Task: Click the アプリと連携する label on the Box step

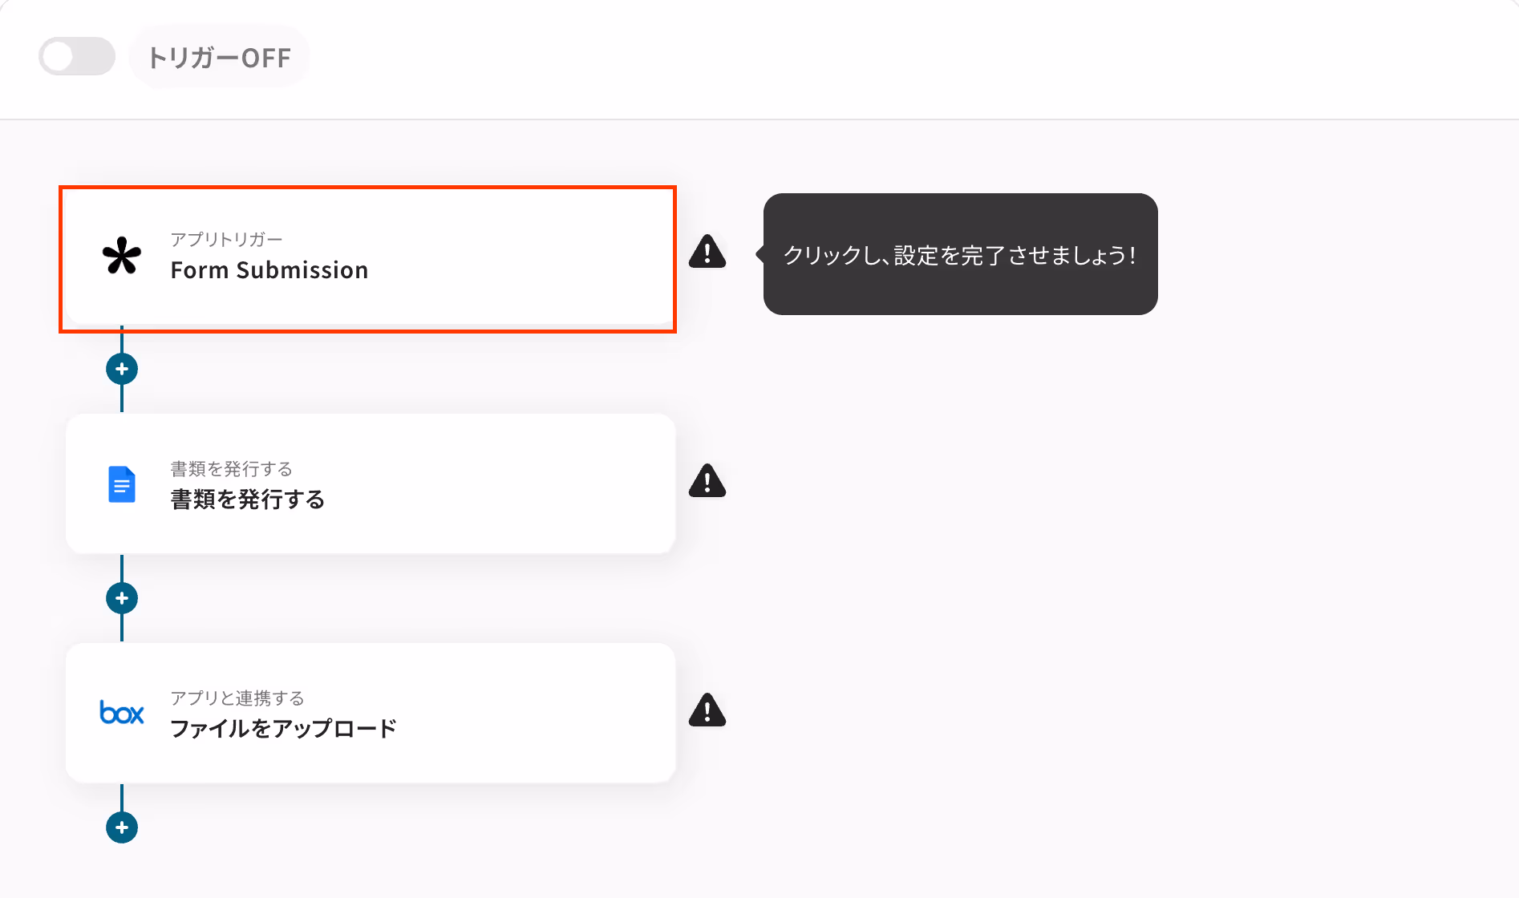Action: pos(237,698)
